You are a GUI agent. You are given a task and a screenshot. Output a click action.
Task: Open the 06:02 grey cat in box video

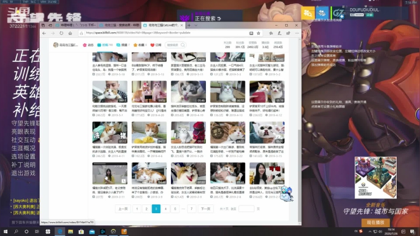coord(228,92)
